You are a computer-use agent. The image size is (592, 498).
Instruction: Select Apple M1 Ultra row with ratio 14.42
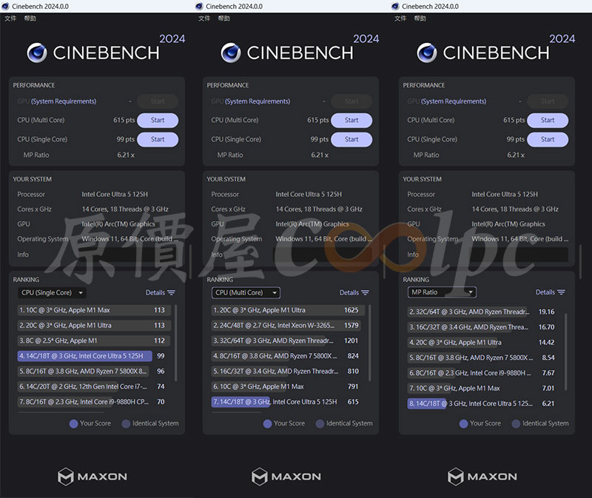pos(482,343)
